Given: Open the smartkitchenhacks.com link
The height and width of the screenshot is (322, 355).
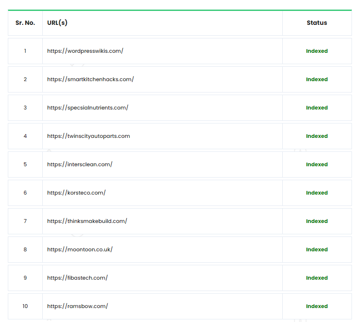Looking at the screenshot, I should (x=91, y=79).
